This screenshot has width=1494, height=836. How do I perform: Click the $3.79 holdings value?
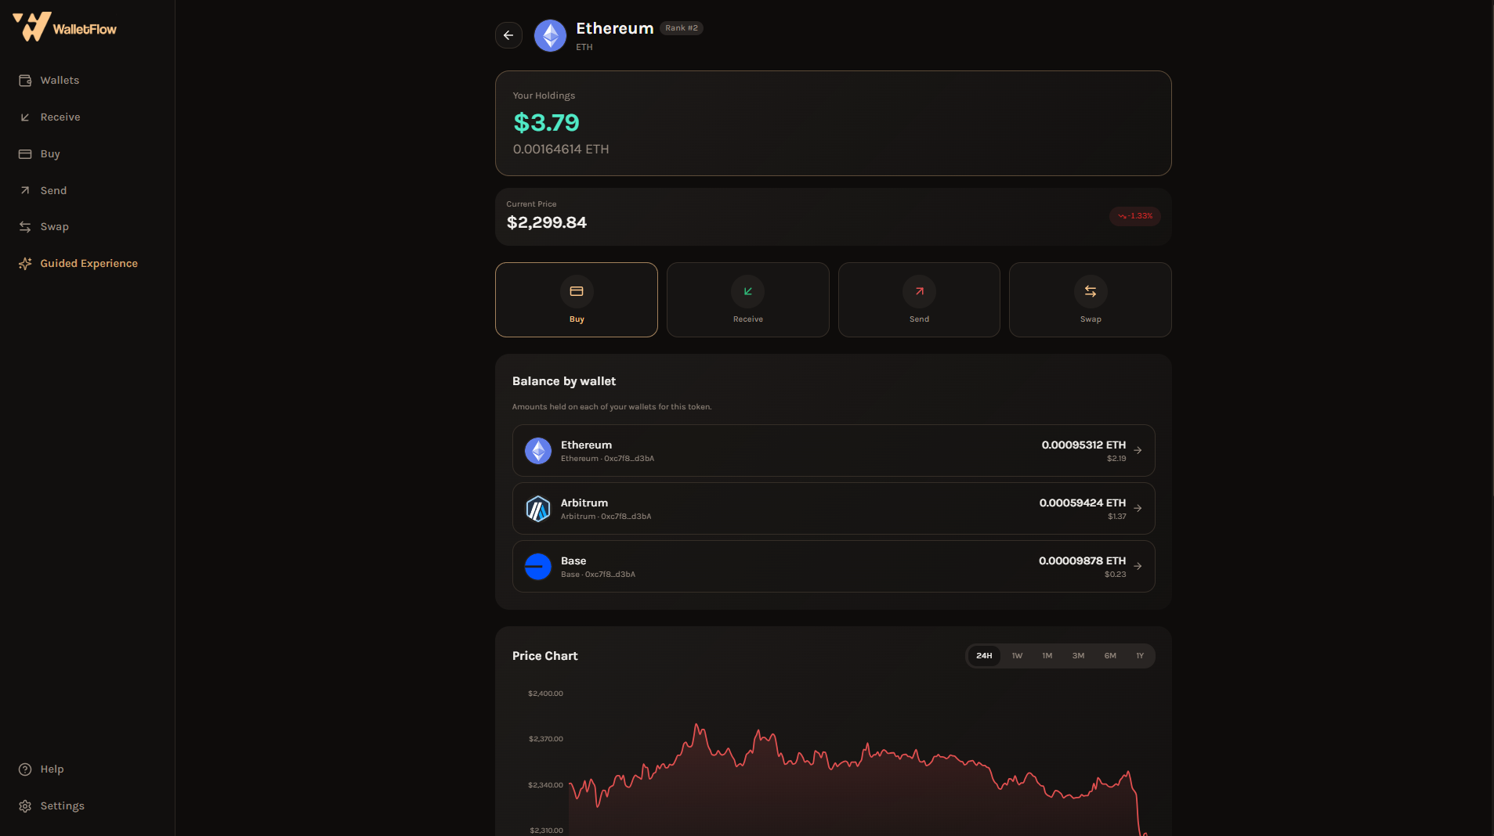tap(546, 122)
